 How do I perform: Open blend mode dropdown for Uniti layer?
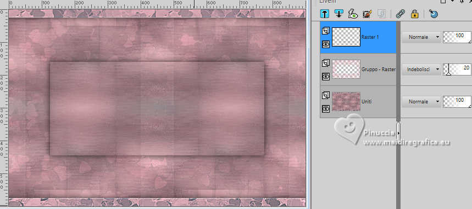[x=421, y=102]
